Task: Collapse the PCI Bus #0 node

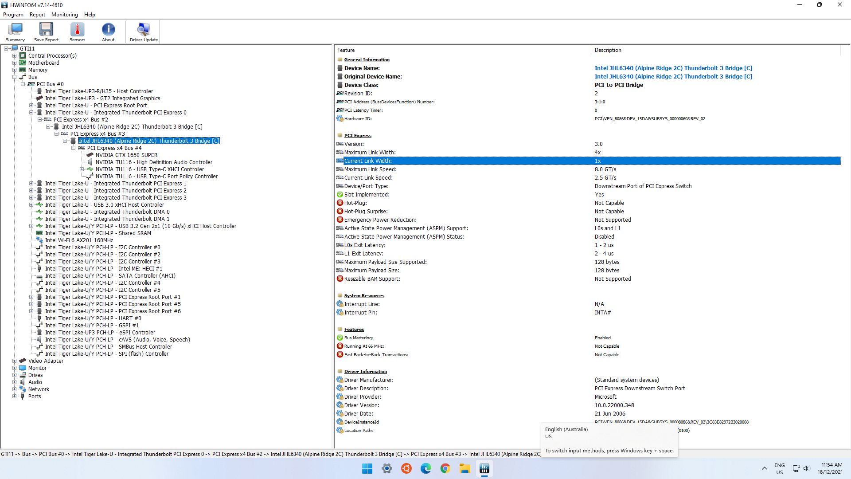Action: coord(23,84)
